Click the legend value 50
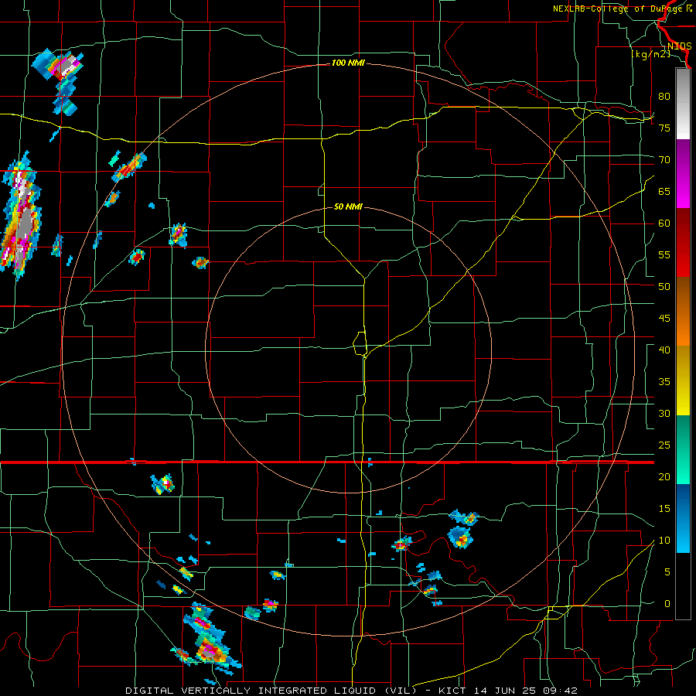The image size is (696, 696). pos(664,287)
